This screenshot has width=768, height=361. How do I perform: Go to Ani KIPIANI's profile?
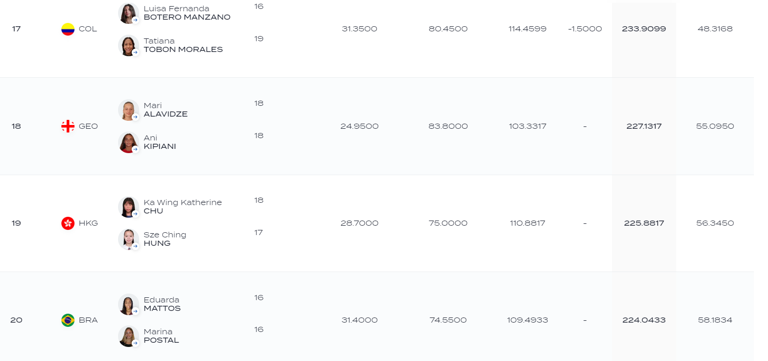point(160,142)
